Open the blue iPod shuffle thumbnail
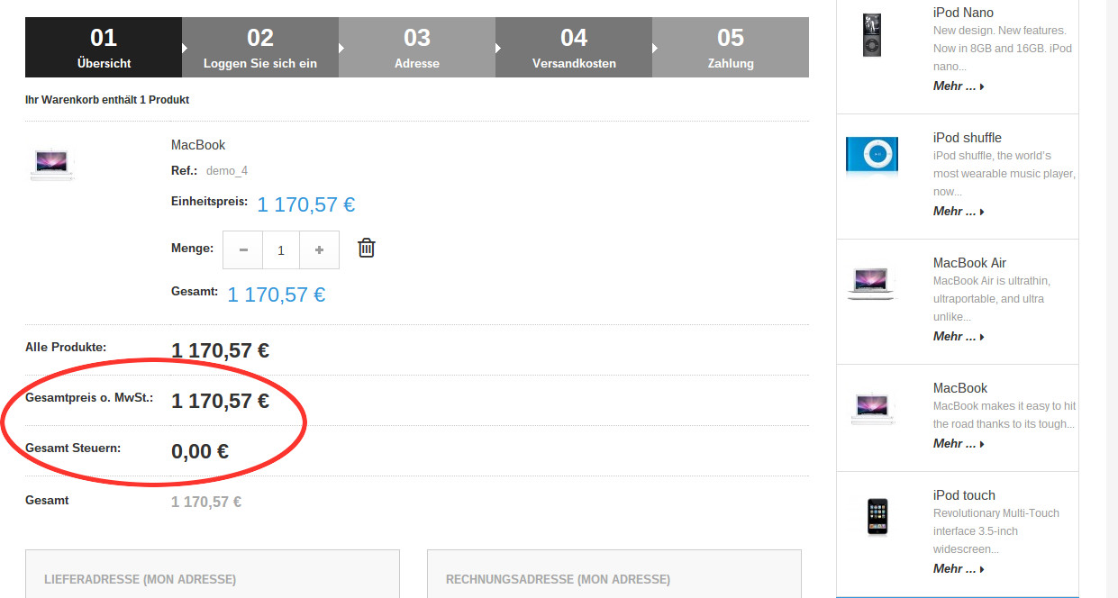This screenshot has width=1118, height=598. point(871,156)
